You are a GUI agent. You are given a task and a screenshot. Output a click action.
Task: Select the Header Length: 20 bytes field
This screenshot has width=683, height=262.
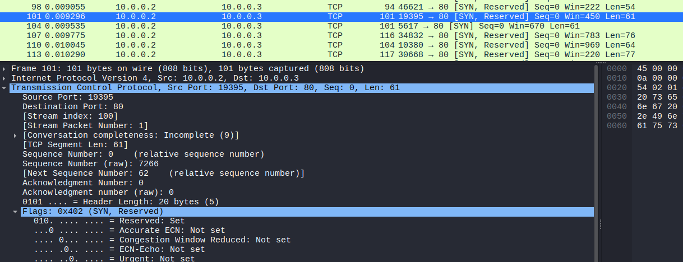121,202
